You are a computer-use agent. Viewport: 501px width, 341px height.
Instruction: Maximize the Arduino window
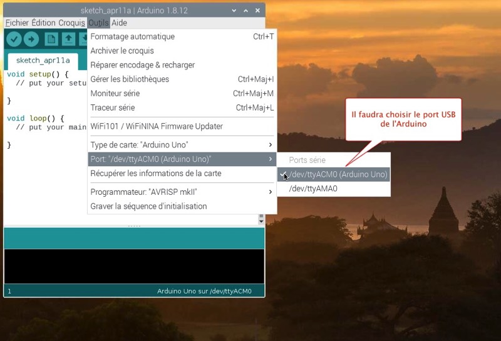(245, 11)
